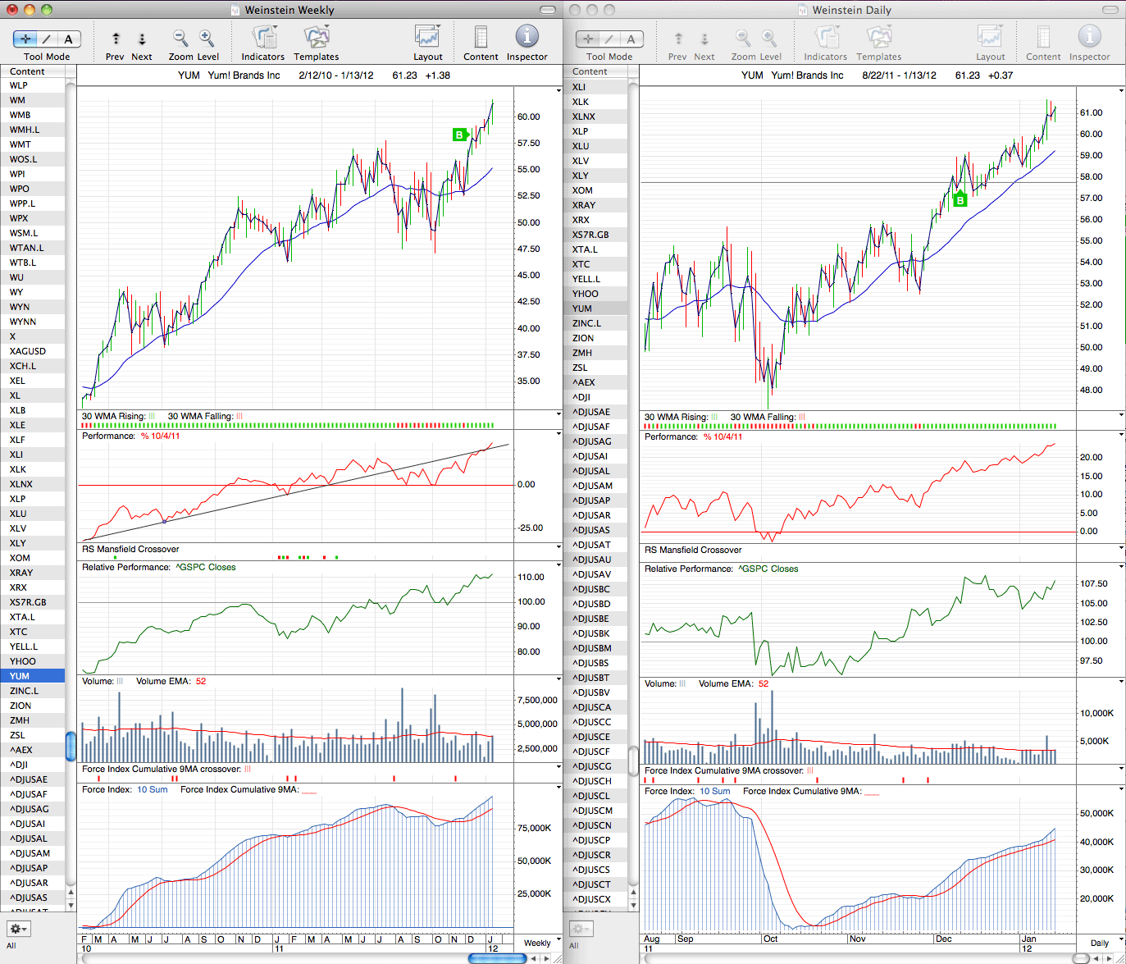Select WMT in the Weekly symbol list
This screenshot has height=964, width=1126.
pyautogui.click(x=33, y=144)
